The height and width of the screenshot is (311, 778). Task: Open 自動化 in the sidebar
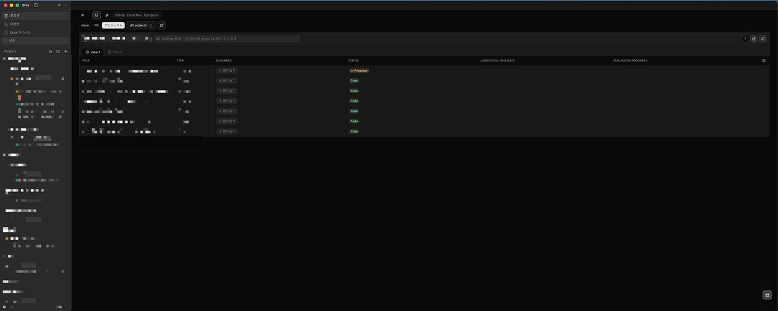pos(35,24)
